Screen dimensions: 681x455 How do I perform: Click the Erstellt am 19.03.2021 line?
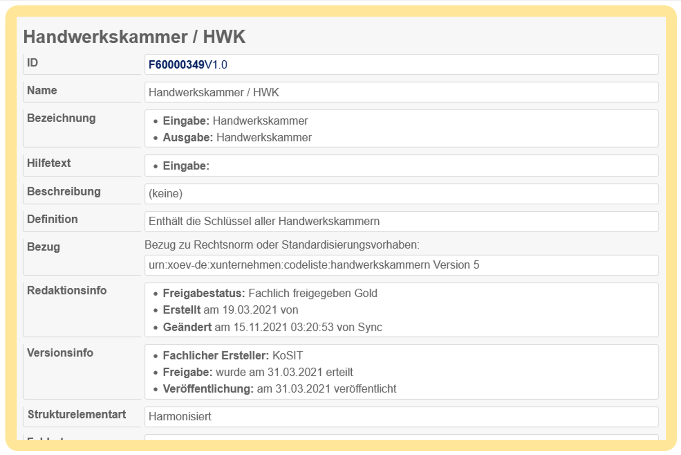230,310
